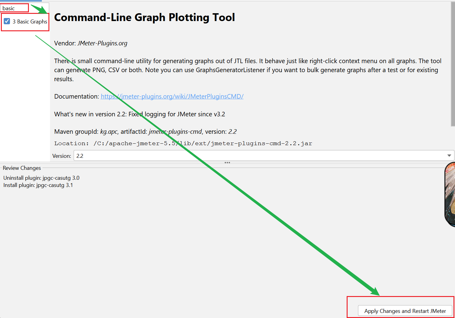Click the Location jar path text
455x318 pixels.
(x=183, y=143)
